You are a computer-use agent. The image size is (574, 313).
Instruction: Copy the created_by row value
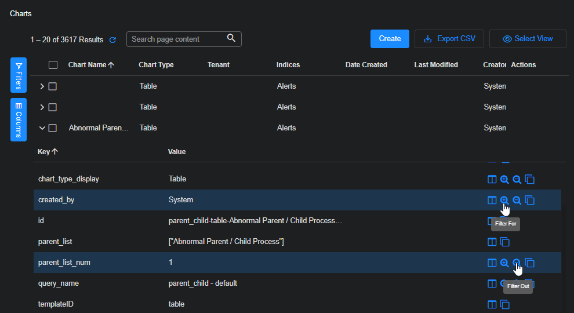[x=530, y=201]
